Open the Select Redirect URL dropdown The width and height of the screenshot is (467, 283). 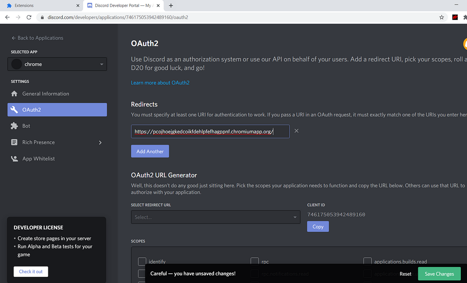click(x=216, y=217)
